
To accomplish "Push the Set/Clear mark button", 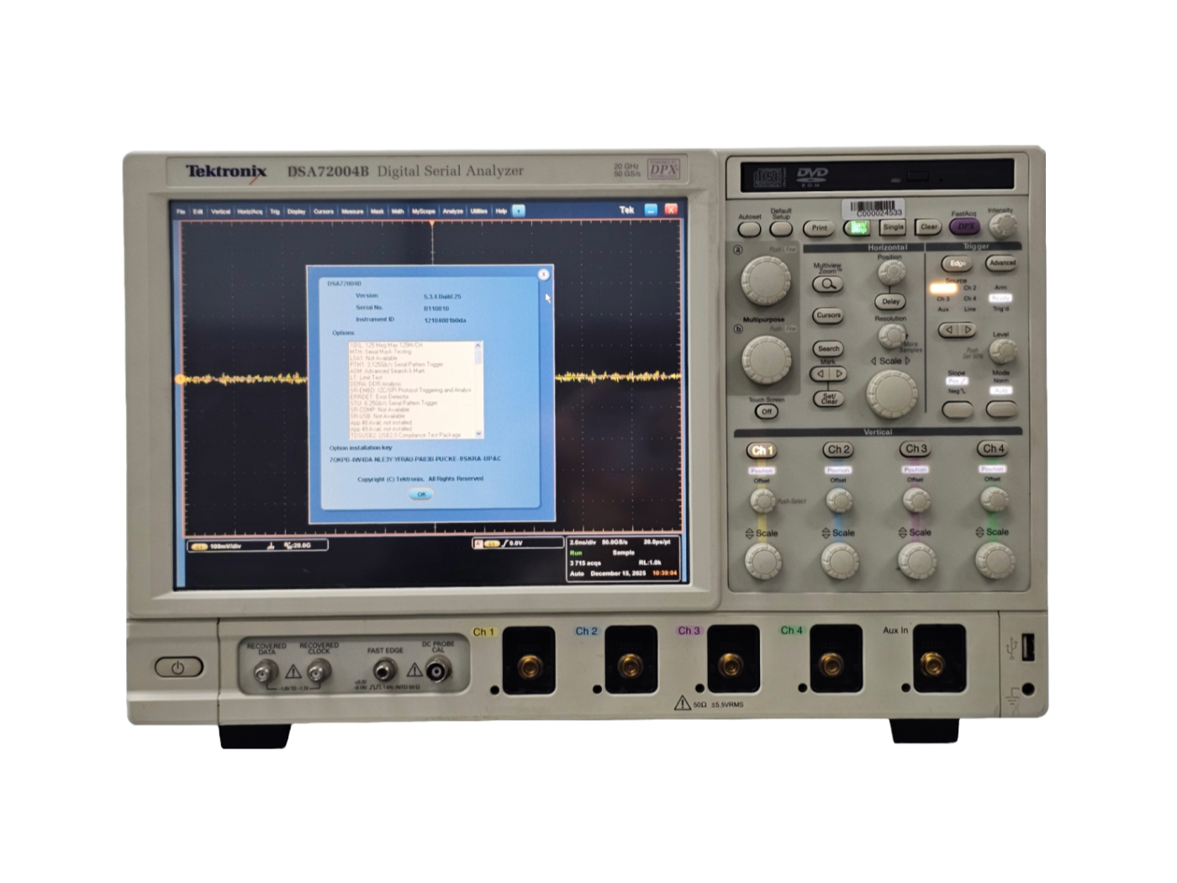I will coord(829,400).
